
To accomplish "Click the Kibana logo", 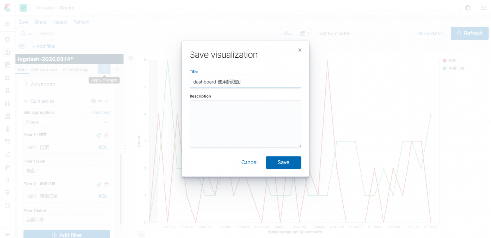I will point(8,8).
